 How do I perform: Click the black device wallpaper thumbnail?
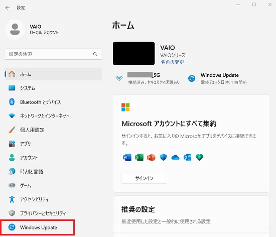click(x=134, y=53)
